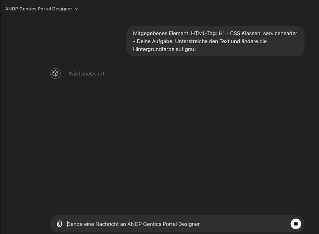Click the black square inside the stop button

(x=296, y=224)
